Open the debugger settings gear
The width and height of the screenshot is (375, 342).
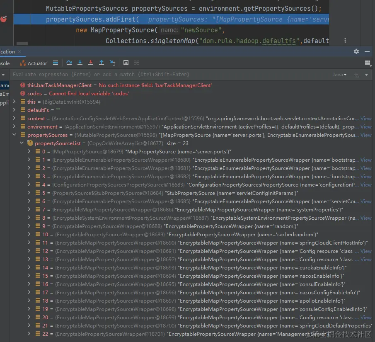pos(356,51)
